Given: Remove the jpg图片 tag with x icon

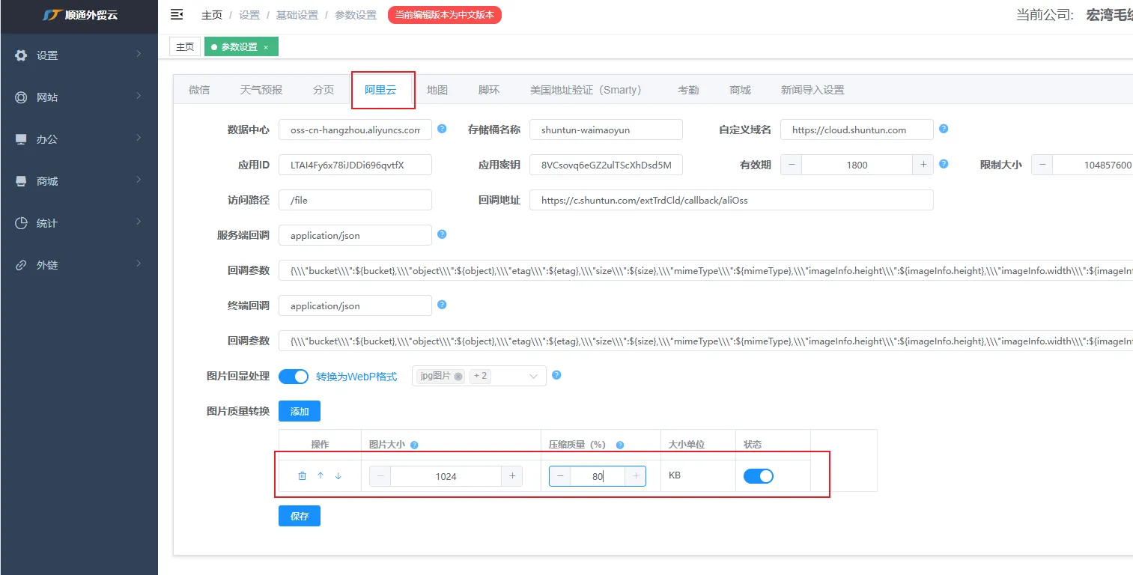Looking at the screenshot, I should [458, 377].
